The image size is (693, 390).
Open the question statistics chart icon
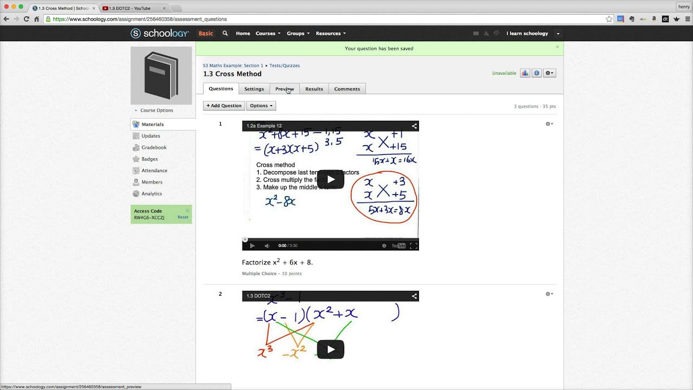pos(525,73)
